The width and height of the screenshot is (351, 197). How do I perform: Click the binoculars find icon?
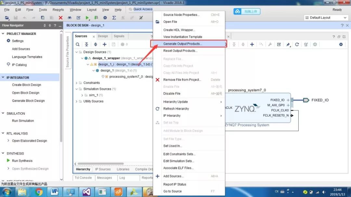tap(70, 18)
